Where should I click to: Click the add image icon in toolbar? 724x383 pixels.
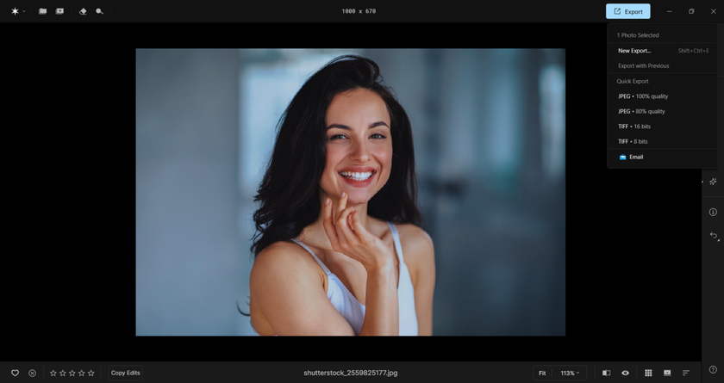pyautogui.click(x=59, y=11)
